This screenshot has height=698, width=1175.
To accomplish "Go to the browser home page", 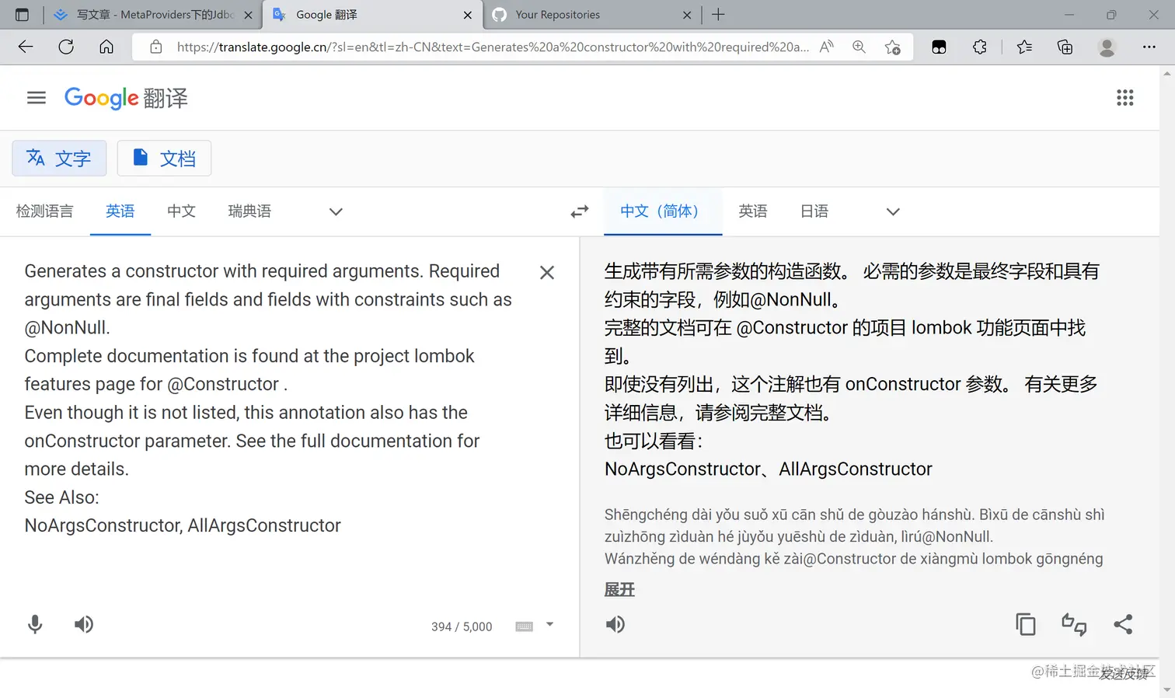I will [x=106, y=47].
